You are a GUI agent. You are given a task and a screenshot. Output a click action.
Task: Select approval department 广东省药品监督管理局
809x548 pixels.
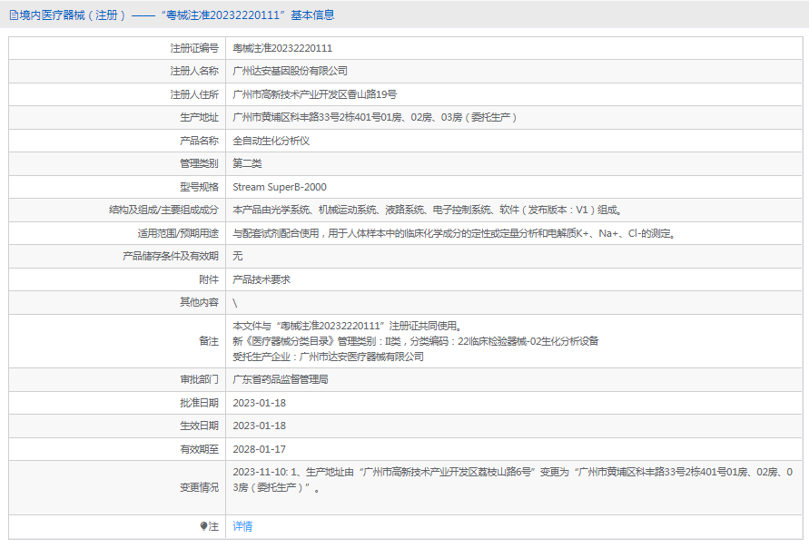click(281, 379)
